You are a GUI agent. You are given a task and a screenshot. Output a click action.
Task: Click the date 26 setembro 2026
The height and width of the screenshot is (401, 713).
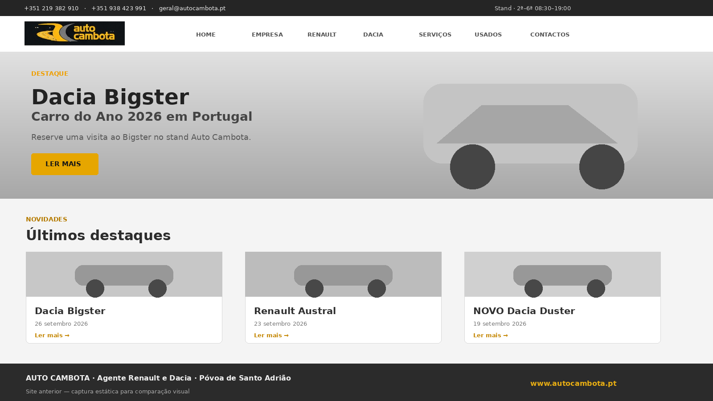61,324
